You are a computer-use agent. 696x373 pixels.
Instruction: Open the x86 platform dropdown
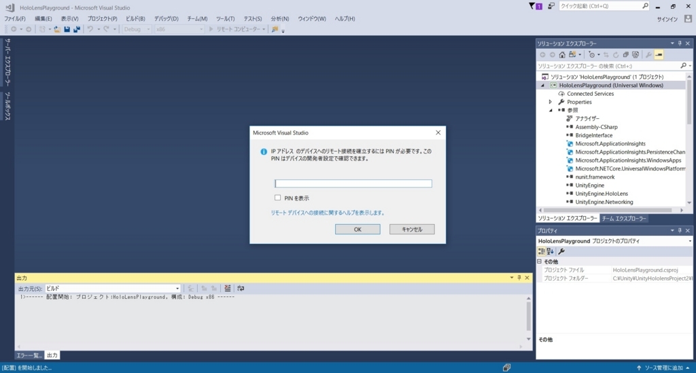coord(179,29)
